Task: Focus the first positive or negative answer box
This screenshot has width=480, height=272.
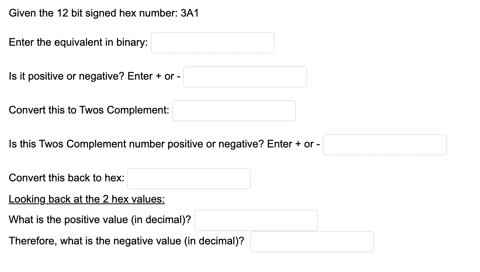Action: (245, 77)
